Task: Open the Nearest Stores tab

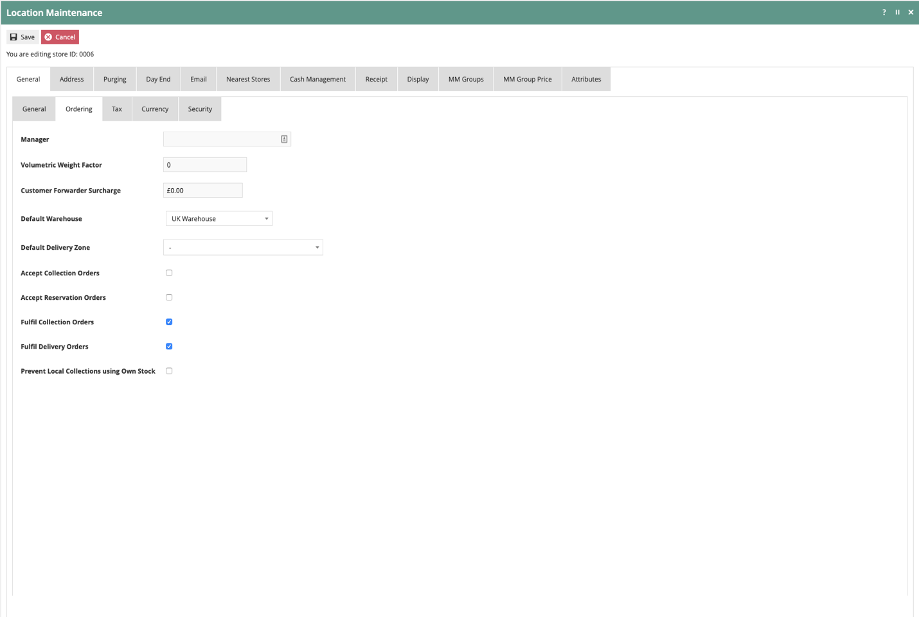Action: coord(248,79)
